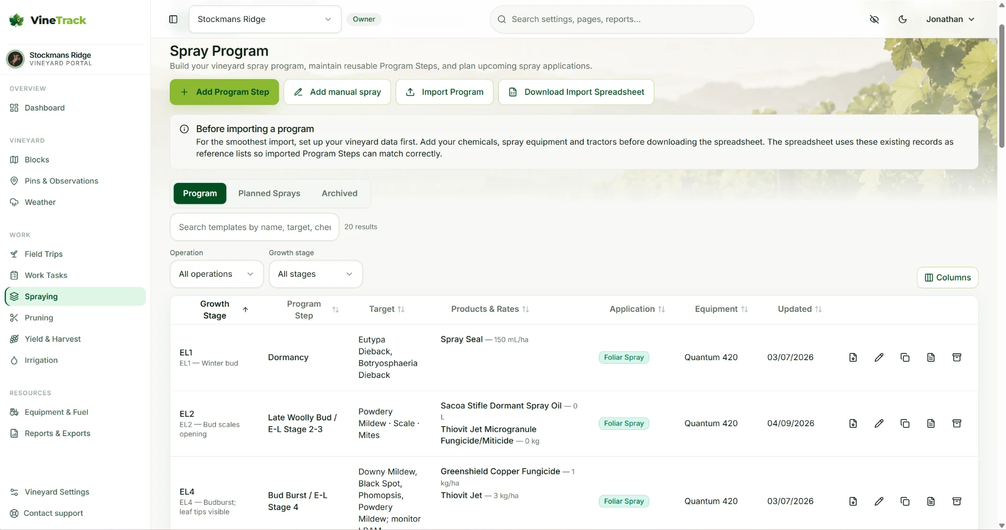Click copy icon for Dormancy row
The image size is (1006, 530).
pyautogui.click(x=905, y=358)
